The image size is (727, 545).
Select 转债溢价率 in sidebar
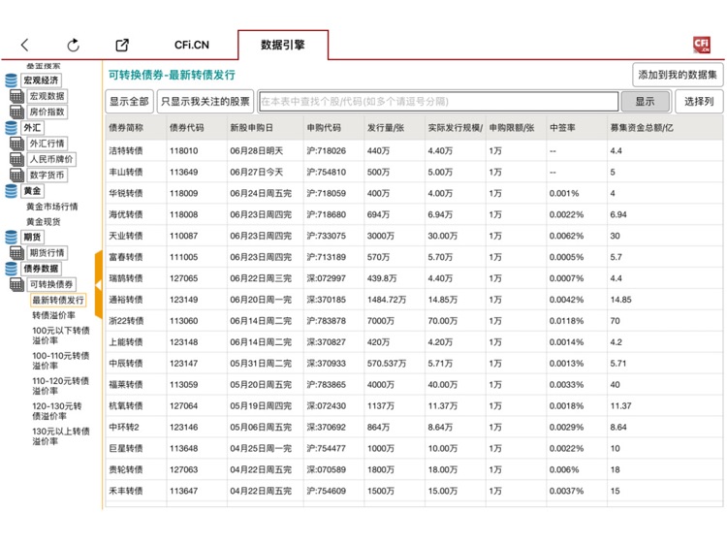tap(53, 315)
